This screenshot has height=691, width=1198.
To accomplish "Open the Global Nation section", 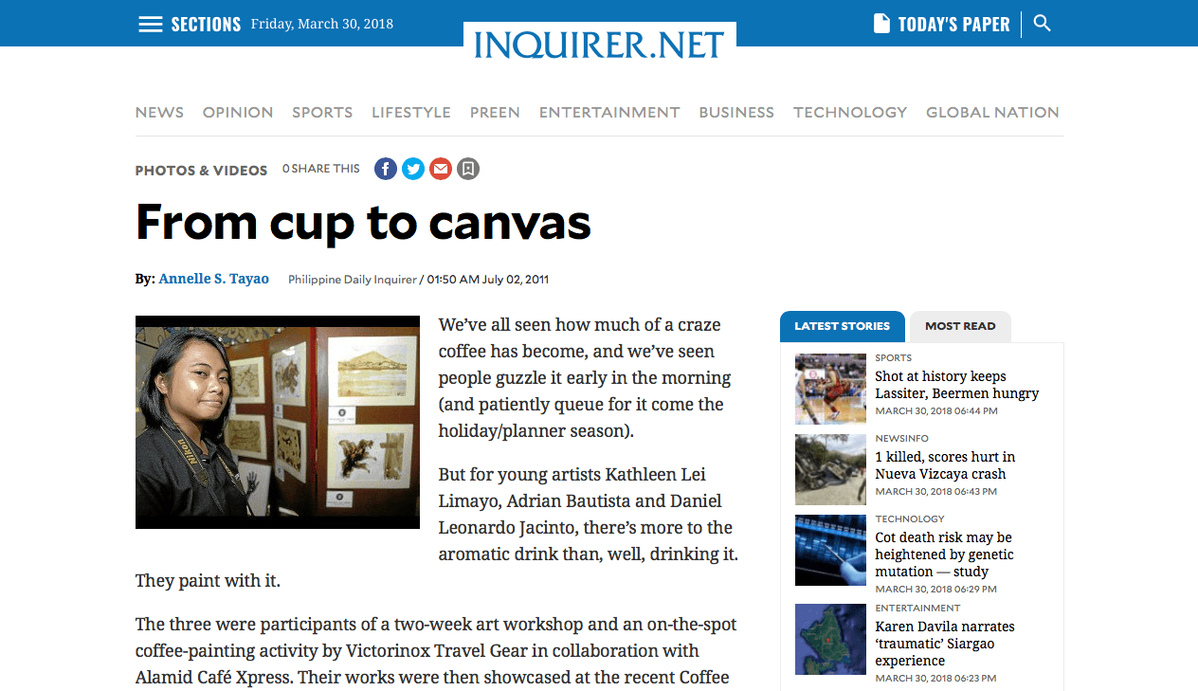I will pyautogui.click(x=991, y=112).
